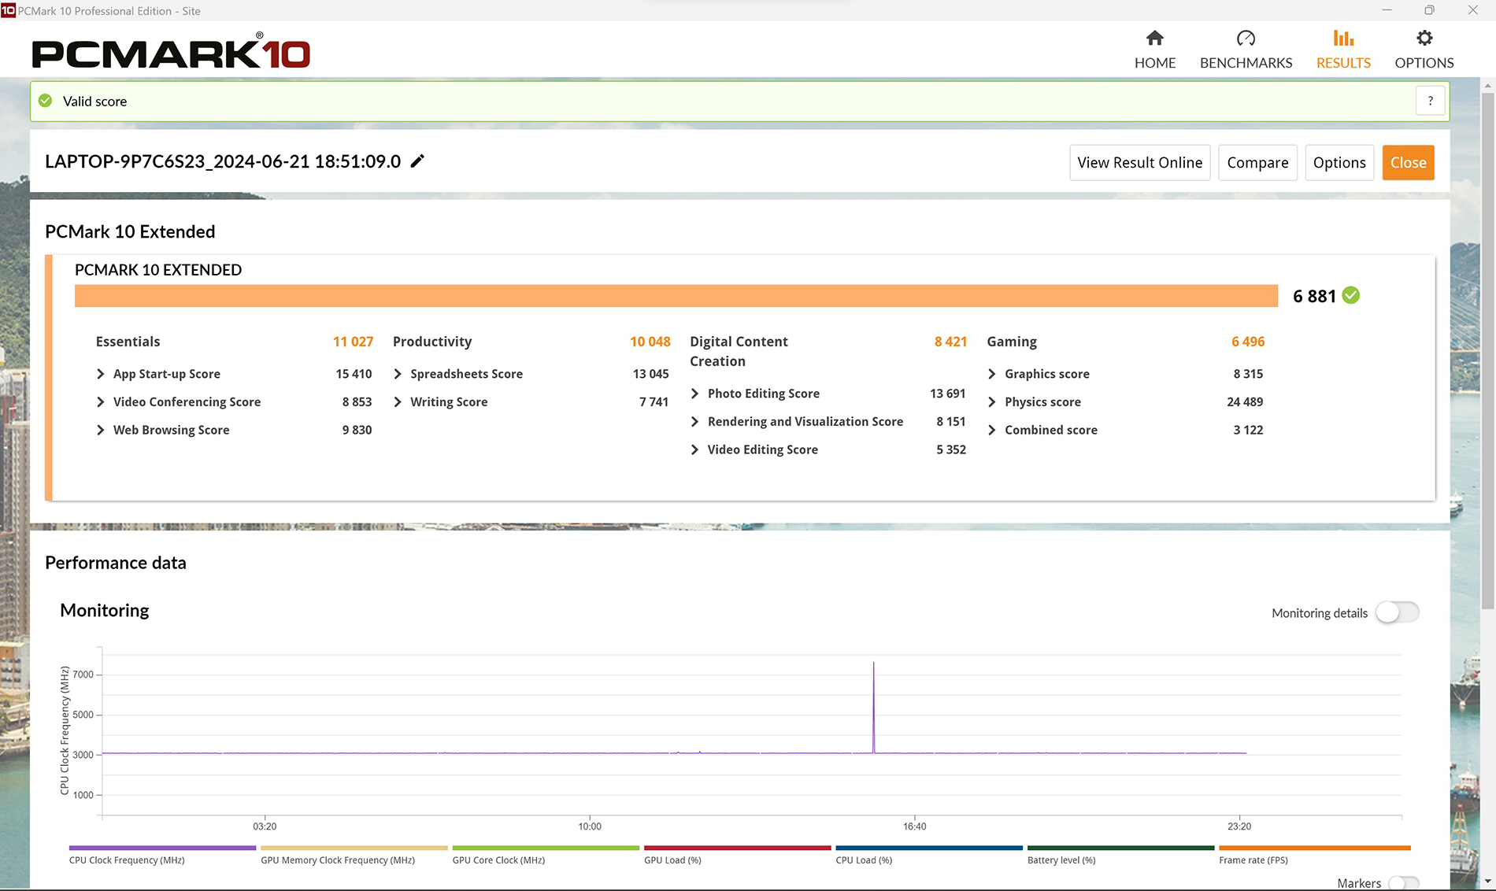Click the orange Close button

[1408, 163]
